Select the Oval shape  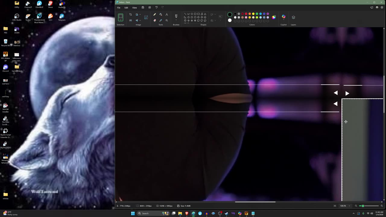192,14
